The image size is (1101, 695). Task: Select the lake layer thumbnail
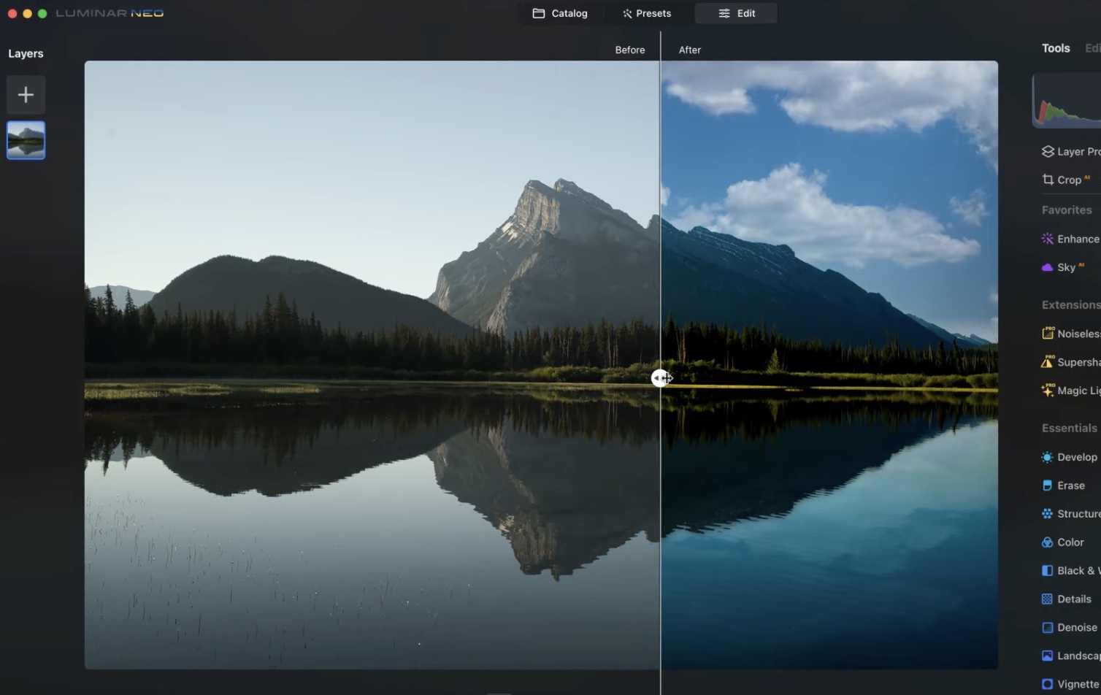click(x=26, y=139)
